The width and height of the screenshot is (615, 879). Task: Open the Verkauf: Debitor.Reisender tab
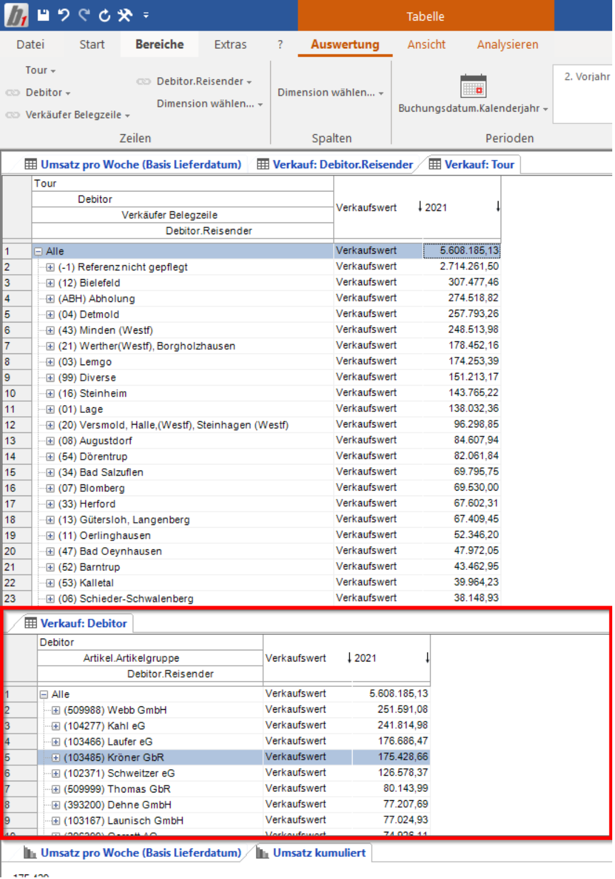point(335,164)
